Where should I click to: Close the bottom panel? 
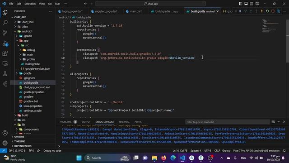284,122
